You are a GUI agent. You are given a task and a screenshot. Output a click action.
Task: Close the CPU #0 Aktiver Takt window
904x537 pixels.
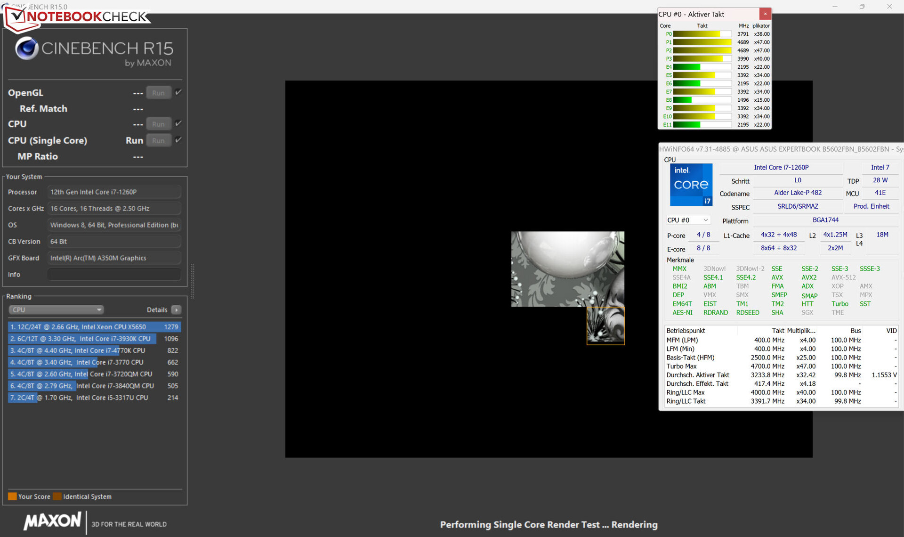(765, 14)
